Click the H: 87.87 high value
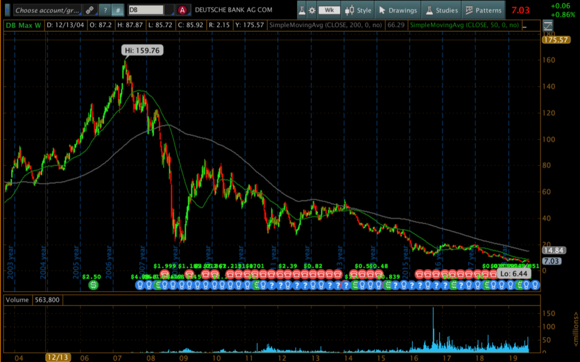Viewport: 580px width, 362px height. pyautogui.click(x=130, y=25)
